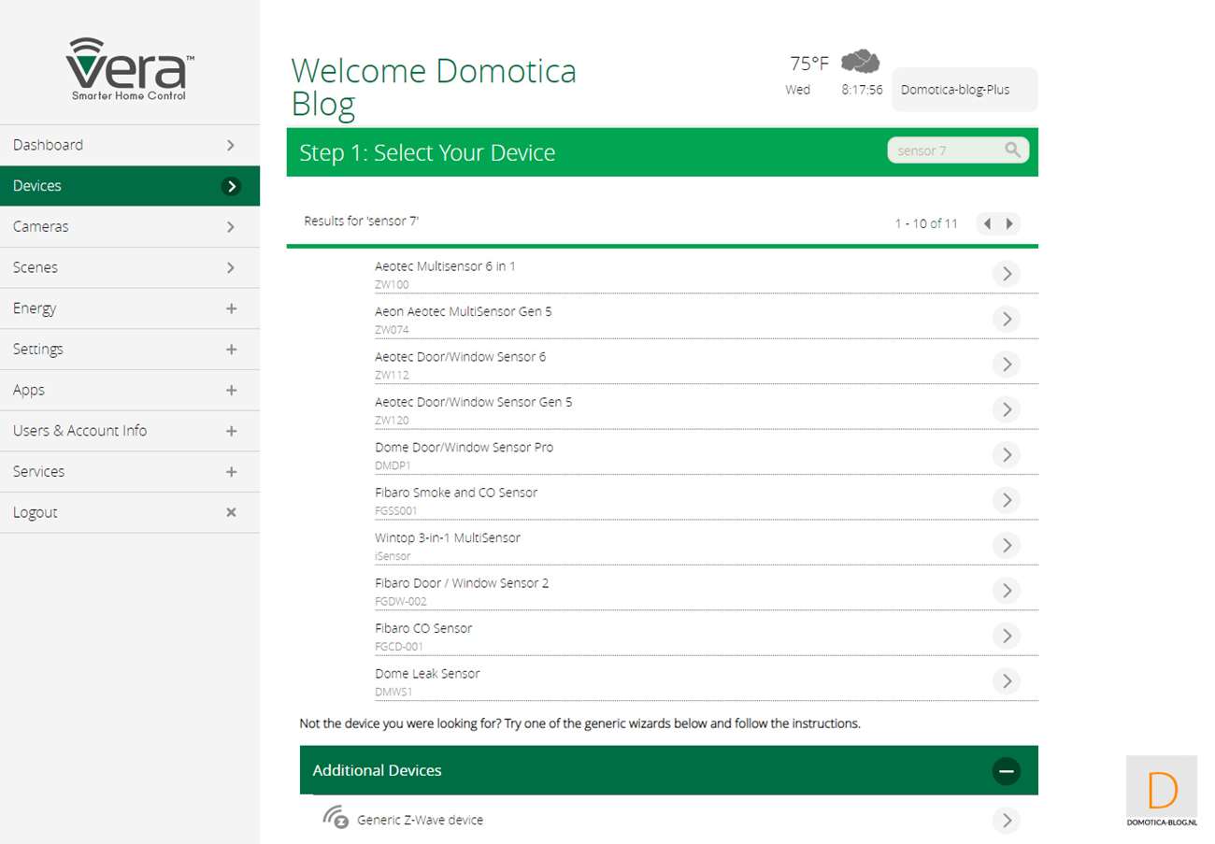Go to previous results page arrow
The image size is (1215, 844).
point(987,223)
